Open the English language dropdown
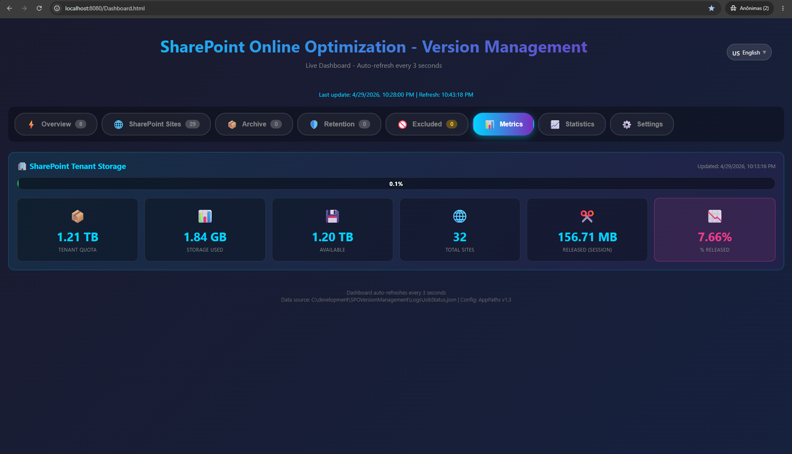Screen dimensions: 792x454 [x=749, y=52]
